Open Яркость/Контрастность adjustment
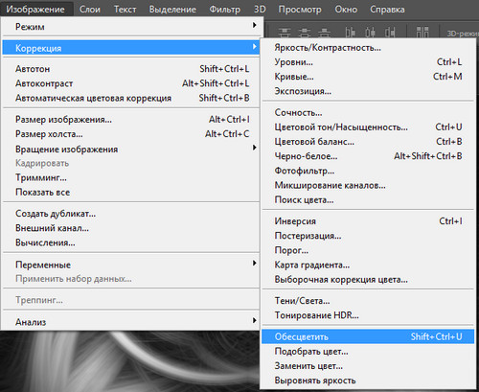Viewport: 479px width, 392px height. pos(368,48)
